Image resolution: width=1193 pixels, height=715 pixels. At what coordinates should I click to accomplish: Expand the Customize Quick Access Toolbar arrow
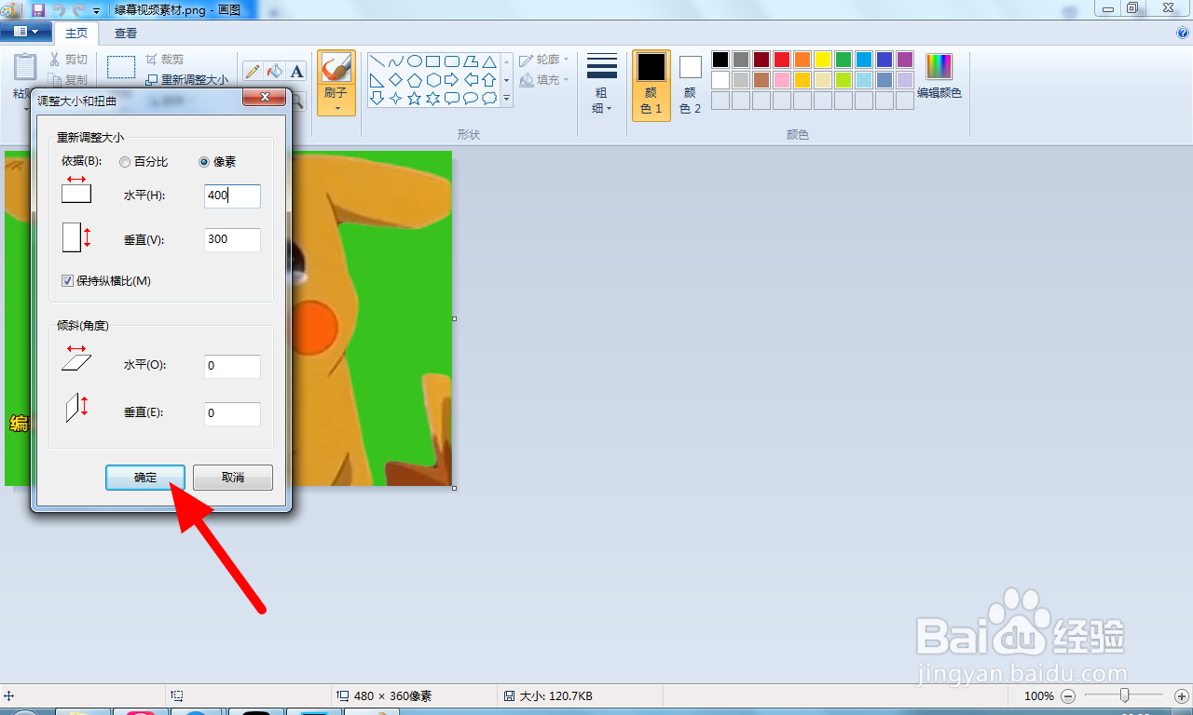[x=96, y=9]
